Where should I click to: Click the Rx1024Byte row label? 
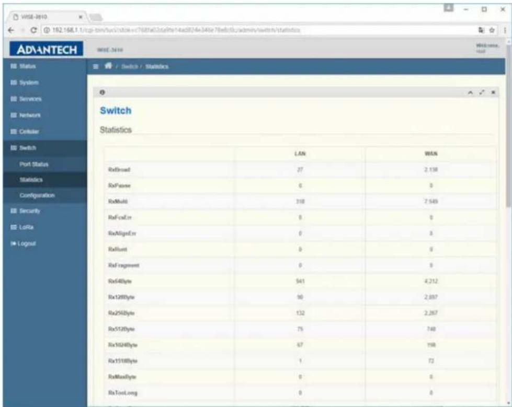[123, 345]
